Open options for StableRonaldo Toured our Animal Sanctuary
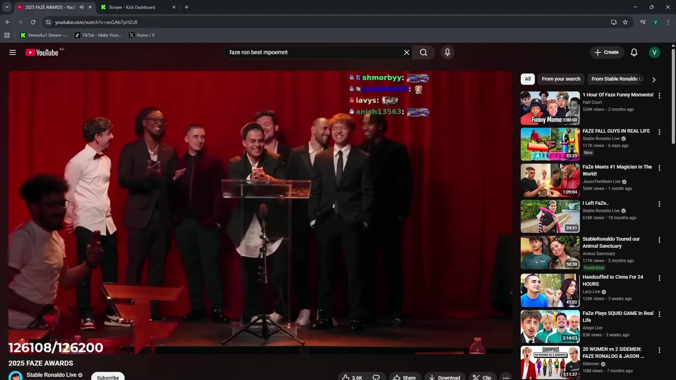This screenshot has width=676, height=380. (659, 240)
